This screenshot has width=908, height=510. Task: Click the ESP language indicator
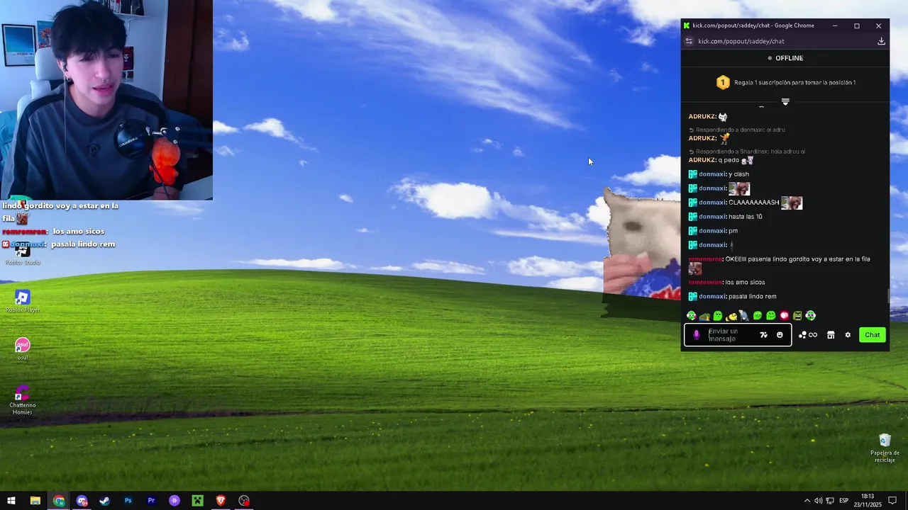(844, 501)
